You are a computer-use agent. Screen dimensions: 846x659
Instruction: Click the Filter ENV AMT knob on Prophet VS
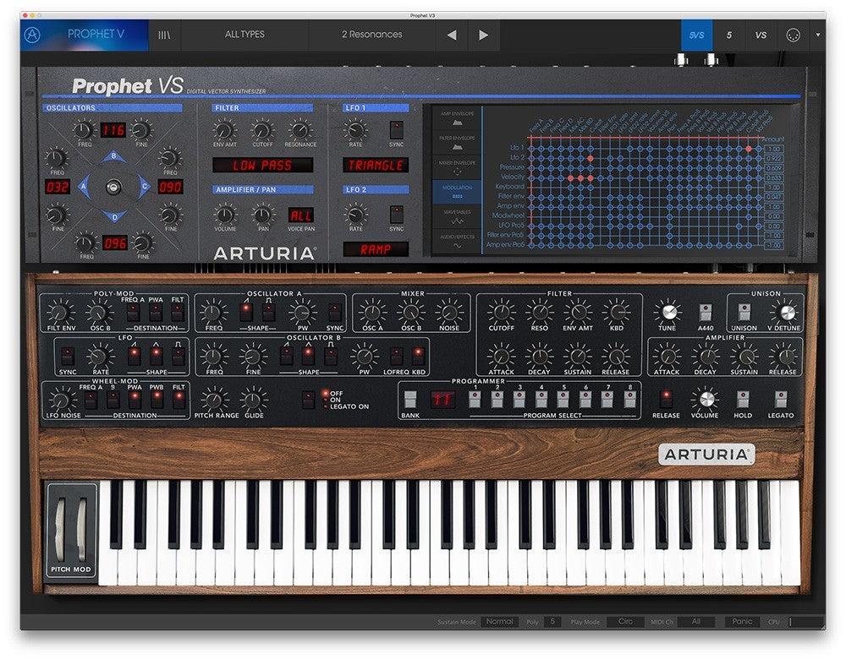point(224,130)
